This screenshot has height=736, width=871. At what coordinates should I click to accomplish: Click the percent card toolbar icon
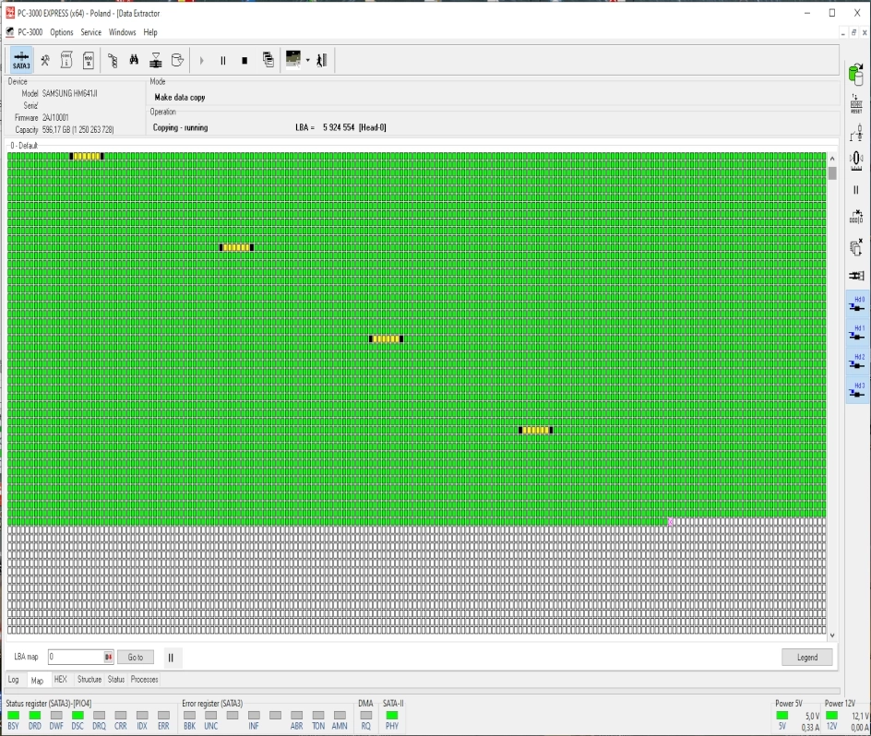[89, 60]
